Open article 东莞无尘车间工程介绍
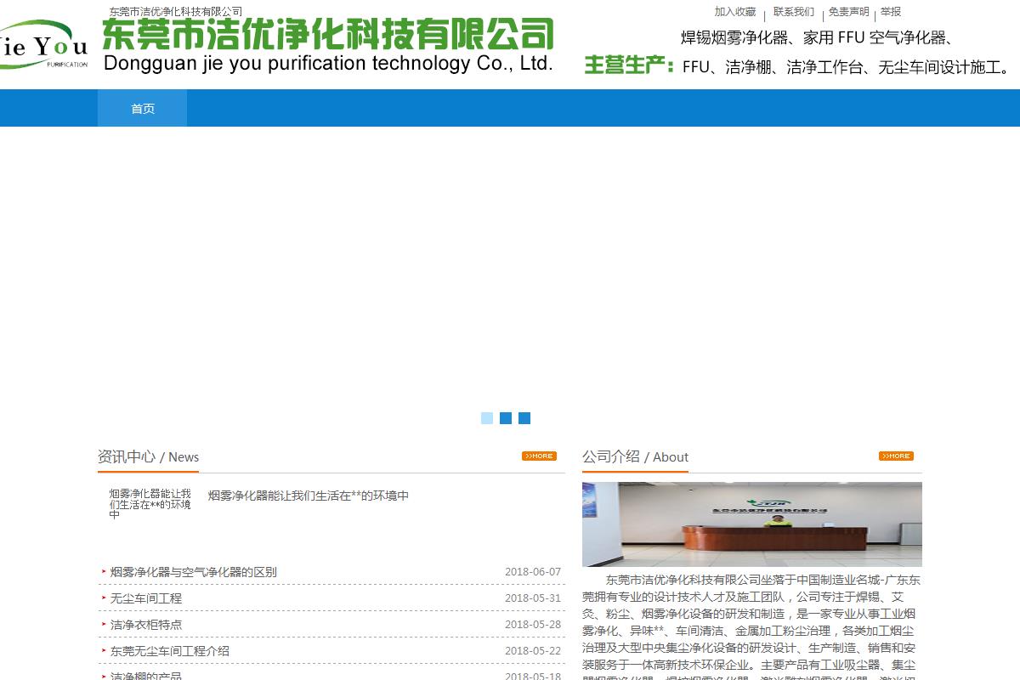The width and height of the screenshot is (1020, 680). [x=170, y=651]
